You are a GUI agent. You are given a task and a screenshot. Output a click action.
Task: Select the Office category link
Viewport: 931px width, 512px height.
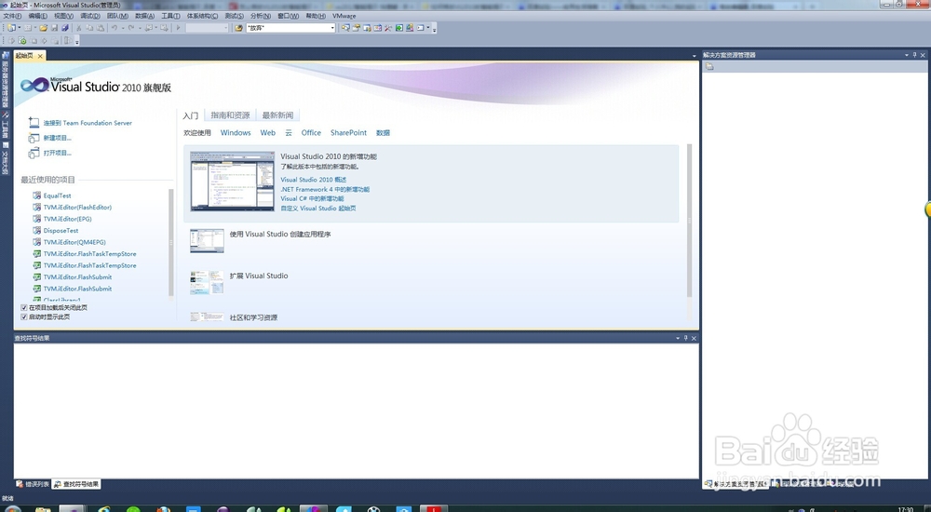[311, 133]
